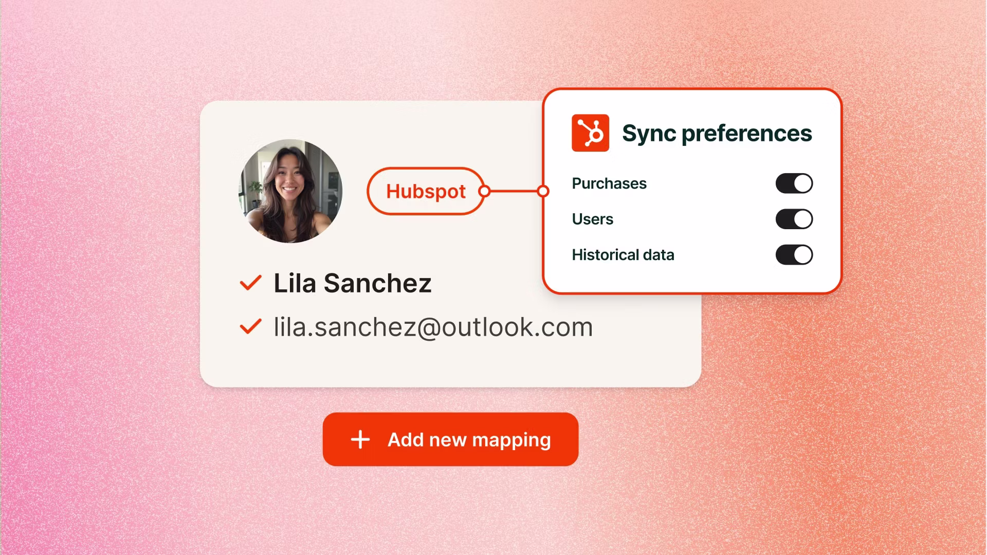Turn off the Historical data switch
The height and width of the screenshot is (555, 987).
tap(794, 255)
